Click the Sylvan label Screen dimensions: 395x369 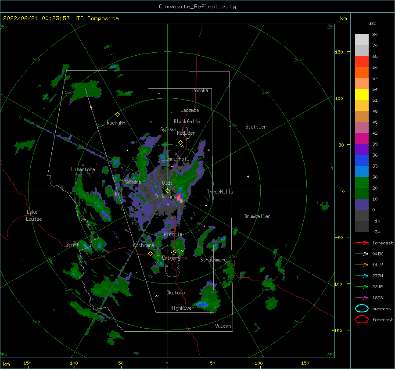click(168, 129)
